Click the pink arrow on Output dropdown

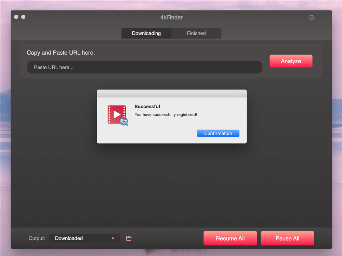pos(113,238)
